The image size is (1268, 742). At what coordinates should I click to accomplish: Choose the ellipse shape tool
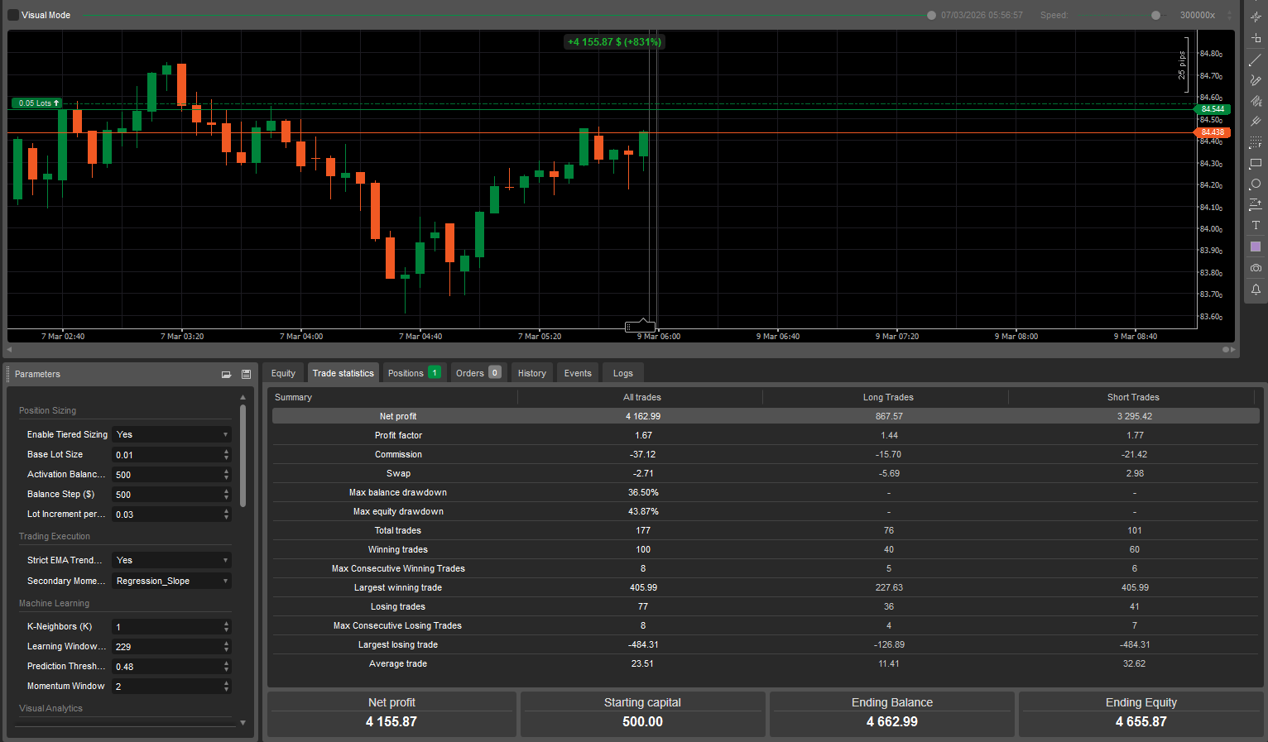pyautogui.click(x=1256, y=184)
